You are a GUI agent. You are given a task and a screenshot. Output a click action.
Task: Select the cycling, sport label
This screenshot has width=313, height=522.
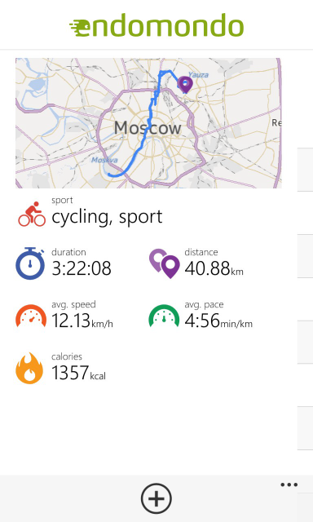tap(107, 217)
